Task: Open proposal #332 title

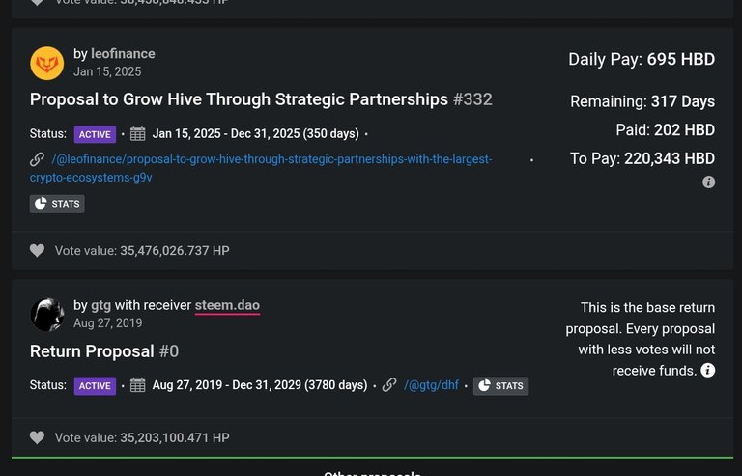Action: pos(261,99)
